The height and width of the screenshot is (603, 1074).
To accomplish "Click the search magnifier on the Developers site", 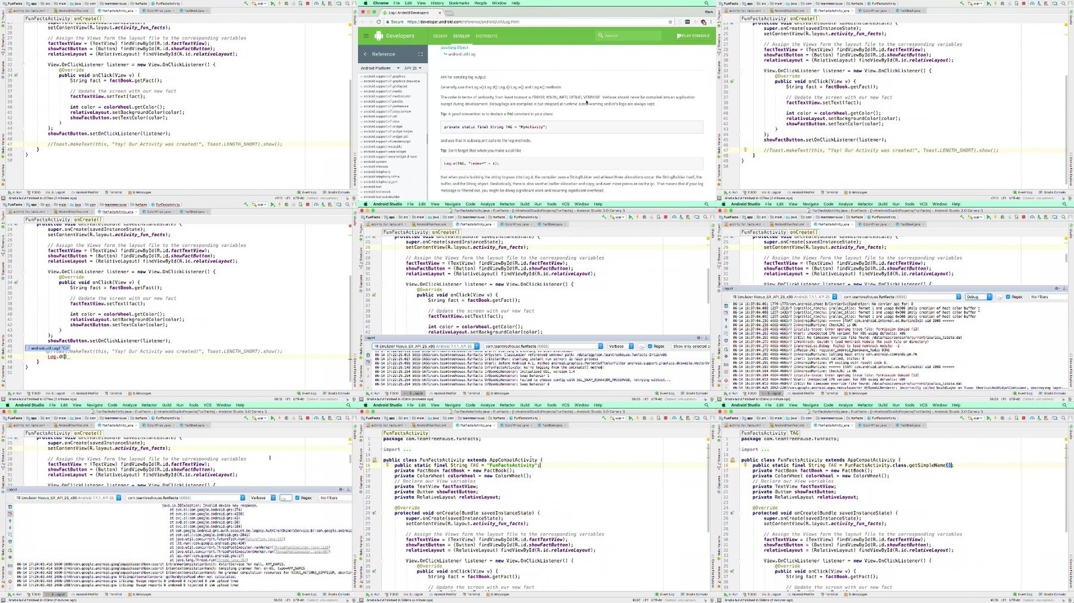I will [600, 36].
